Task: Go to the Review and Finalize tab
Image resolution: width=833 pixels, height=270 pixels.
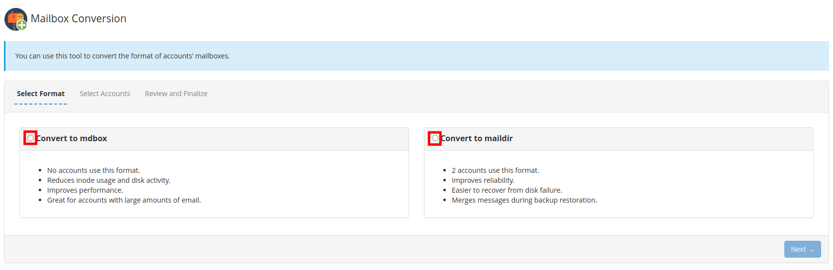Action: pos(176,94)
